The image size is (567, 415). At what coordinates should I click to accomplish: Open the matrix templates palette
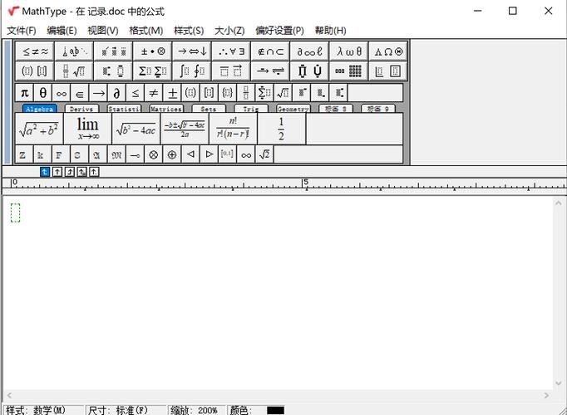(349, 71)
